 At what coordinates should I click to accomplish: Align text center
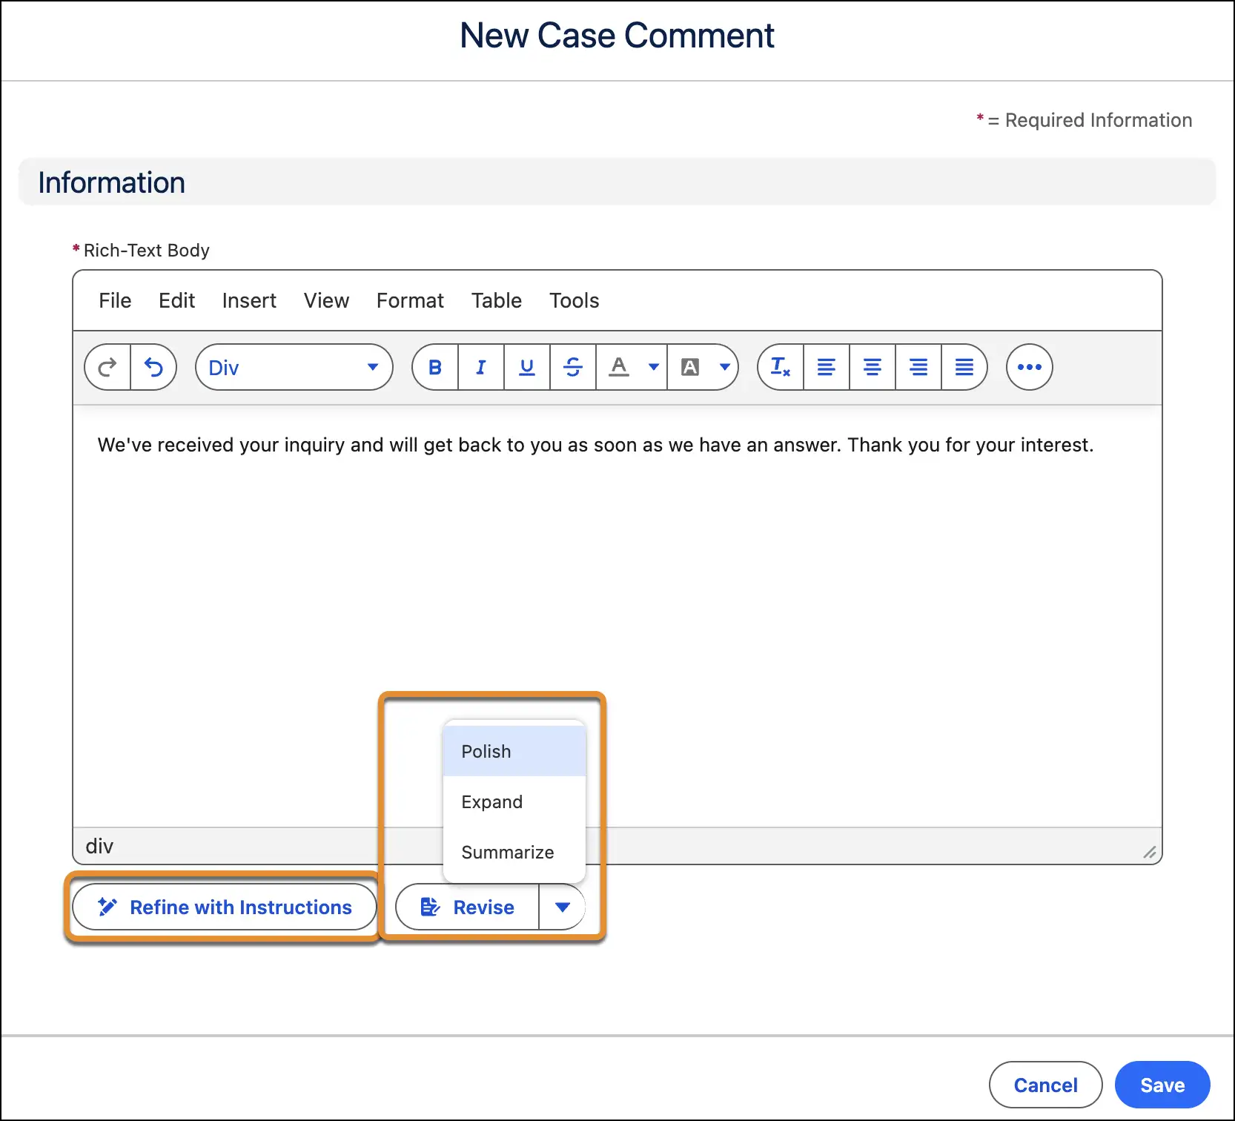[x=873, y=367]
